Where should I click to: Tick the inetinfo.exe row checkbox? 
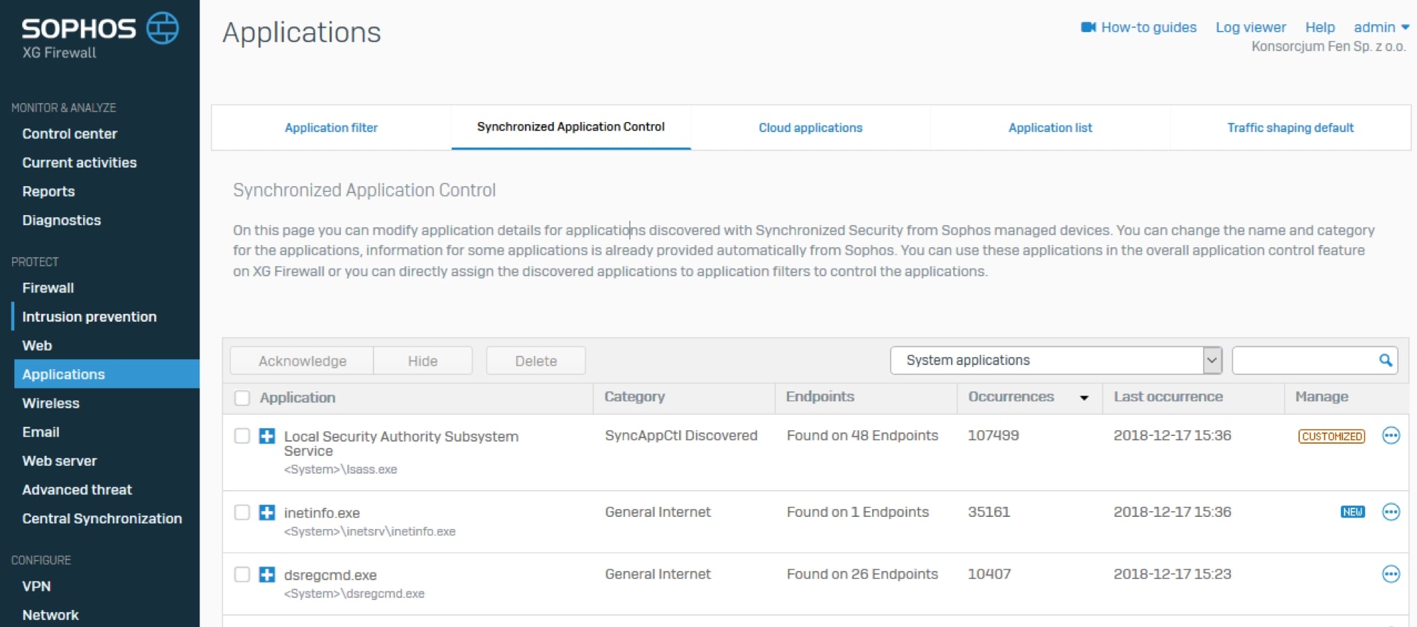(242, 513)
